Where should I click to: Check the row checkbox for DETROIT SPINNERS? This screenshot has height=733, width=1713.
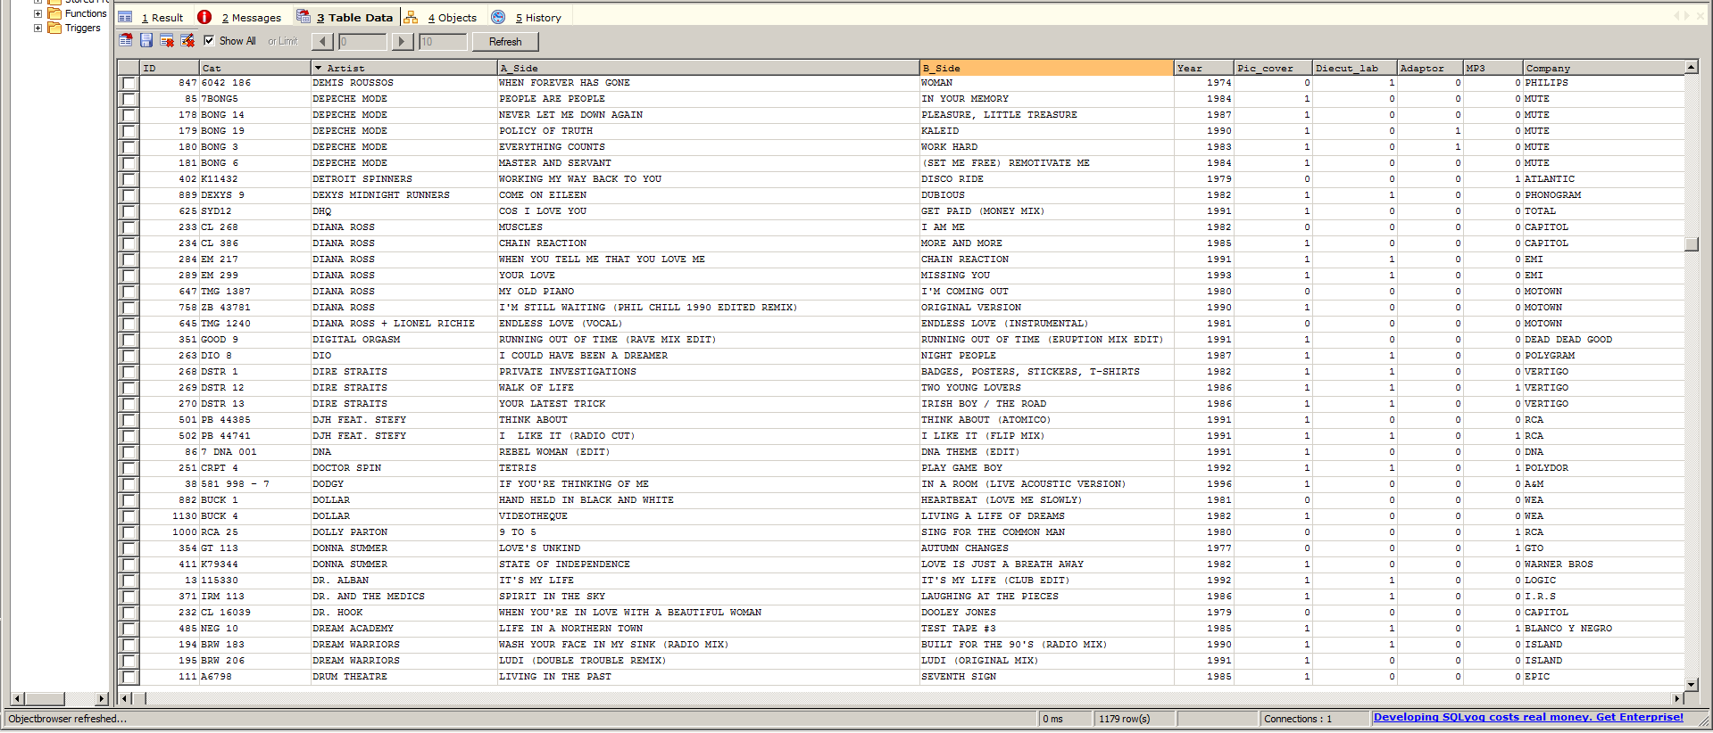129,179
